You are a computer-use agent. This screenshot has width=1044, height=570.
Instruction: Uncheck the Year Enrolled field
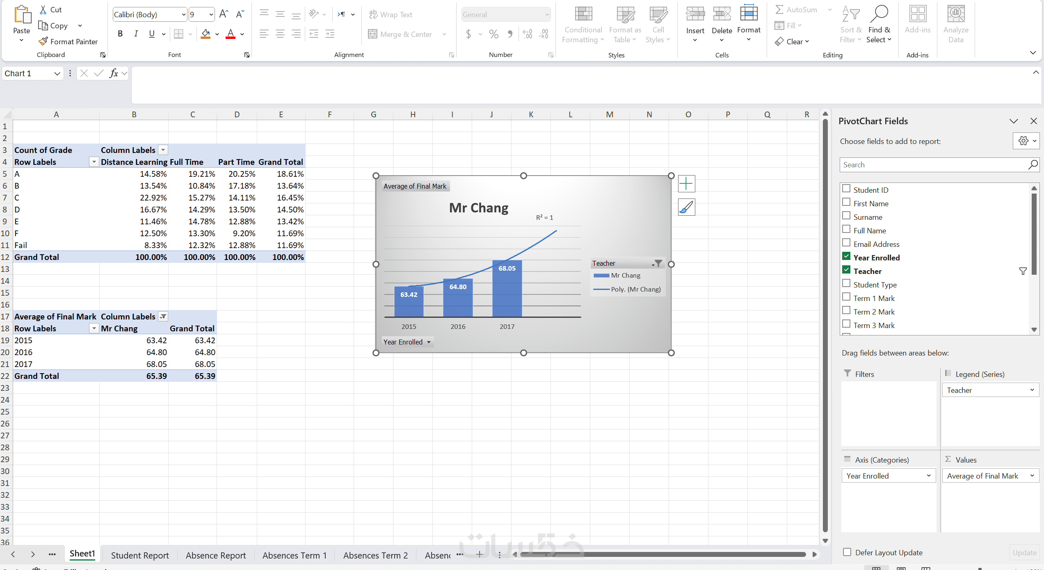(846, 257)
